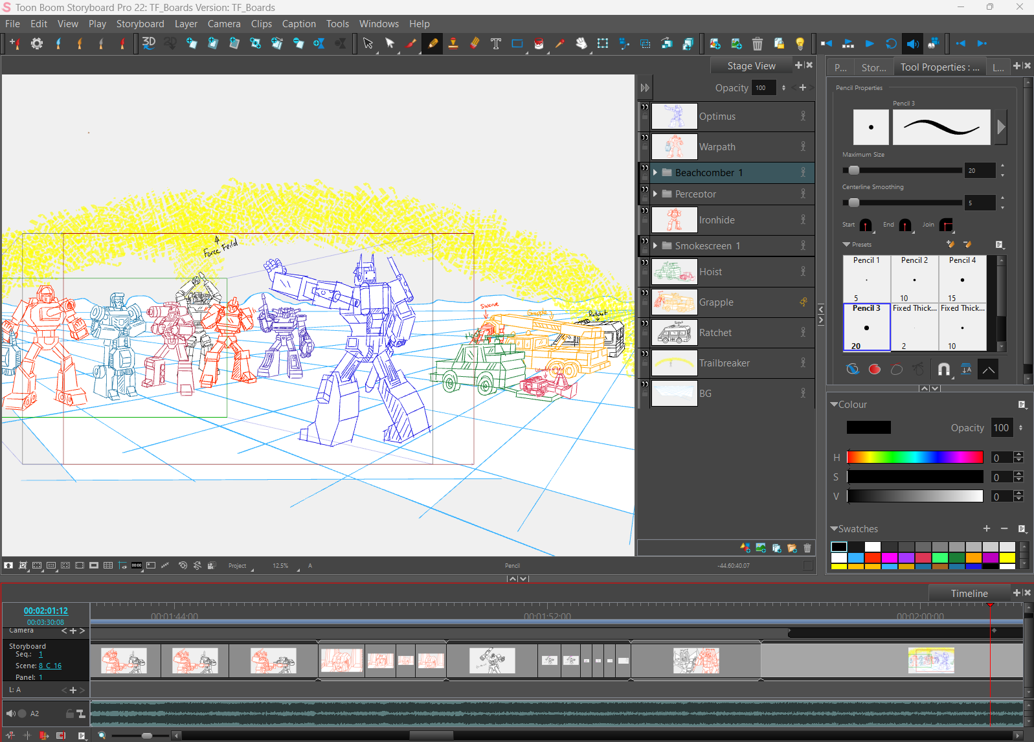This screenshot has width=1034, height=742.
Task: Click the trash Delete Layer toolbar icon
Action: 758,43
